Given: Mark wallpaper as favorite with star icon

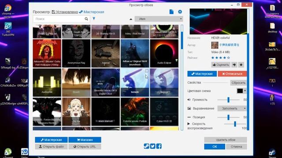Looking at the screenshot, I should coord(241,65).
